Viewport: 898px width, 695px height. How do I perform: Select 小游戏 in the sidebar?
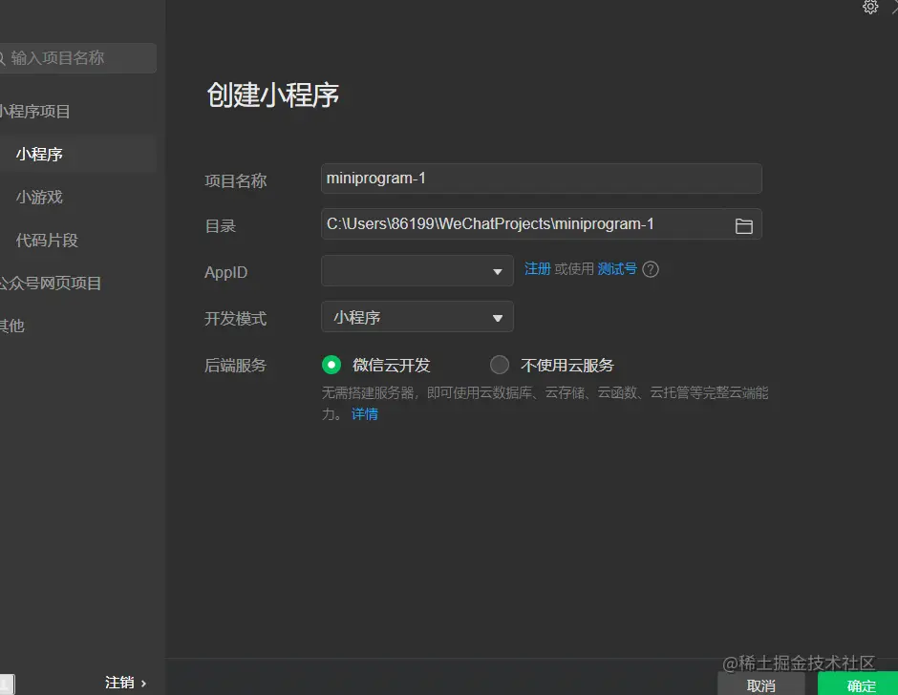tap(39, 197)
